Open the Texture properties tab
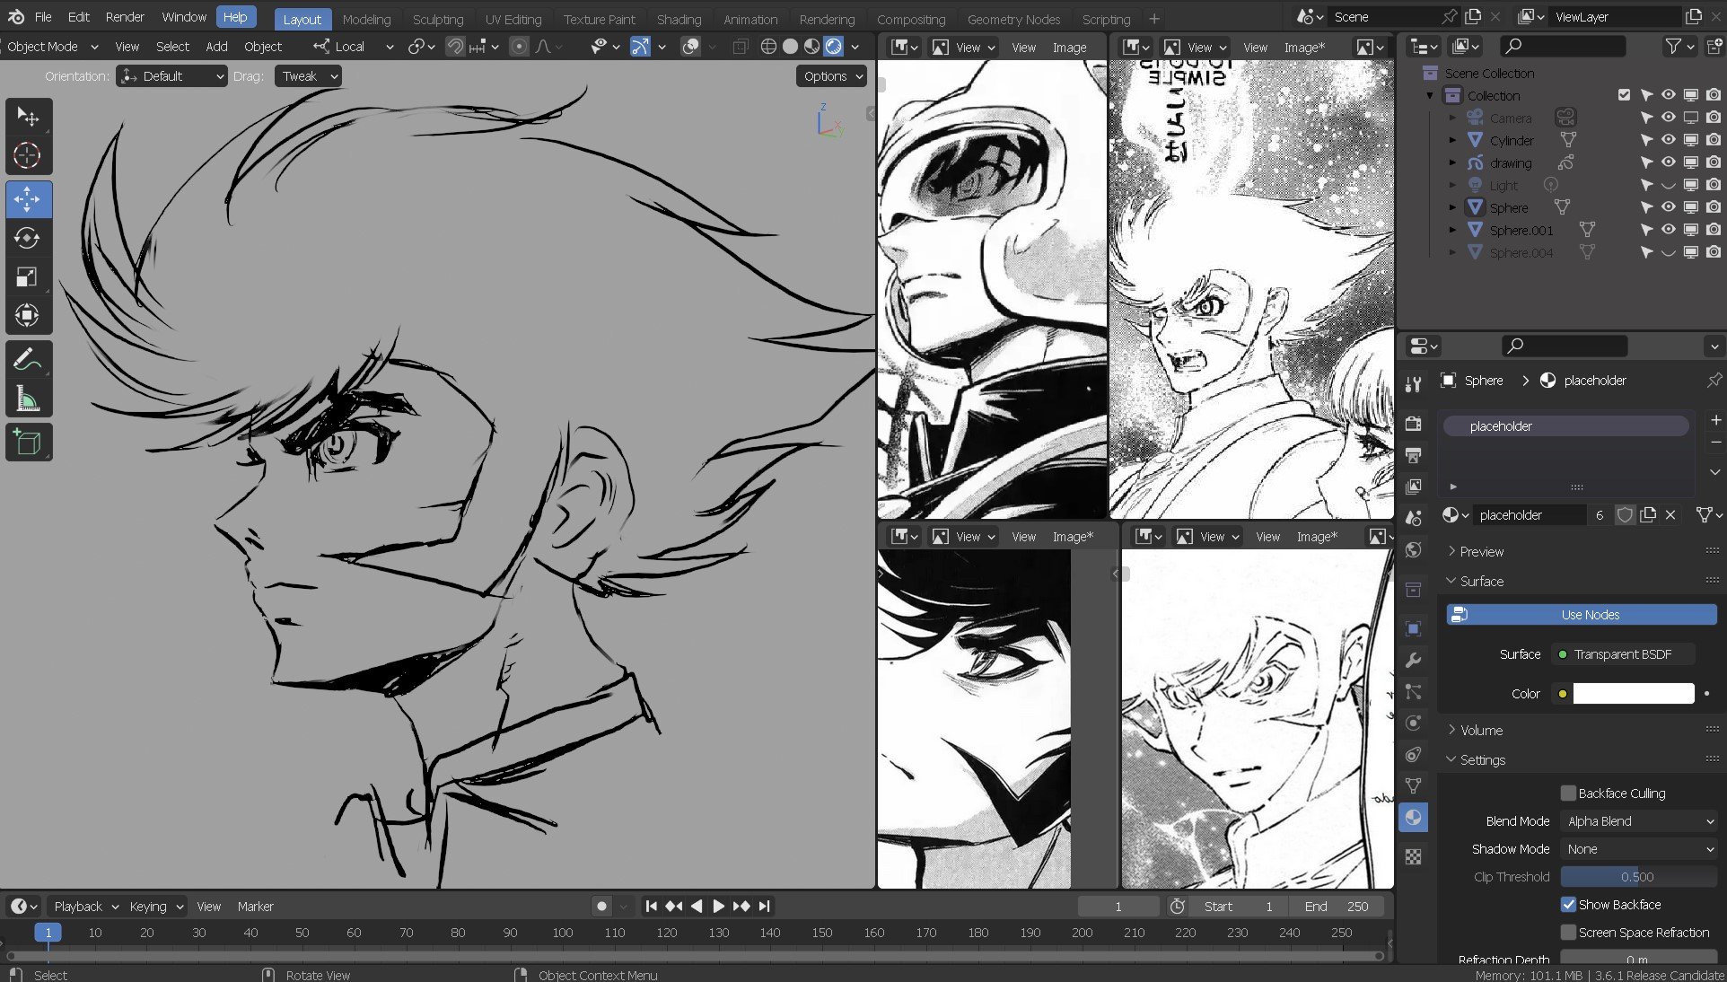1727x982 pixels. click(1414, 856)
